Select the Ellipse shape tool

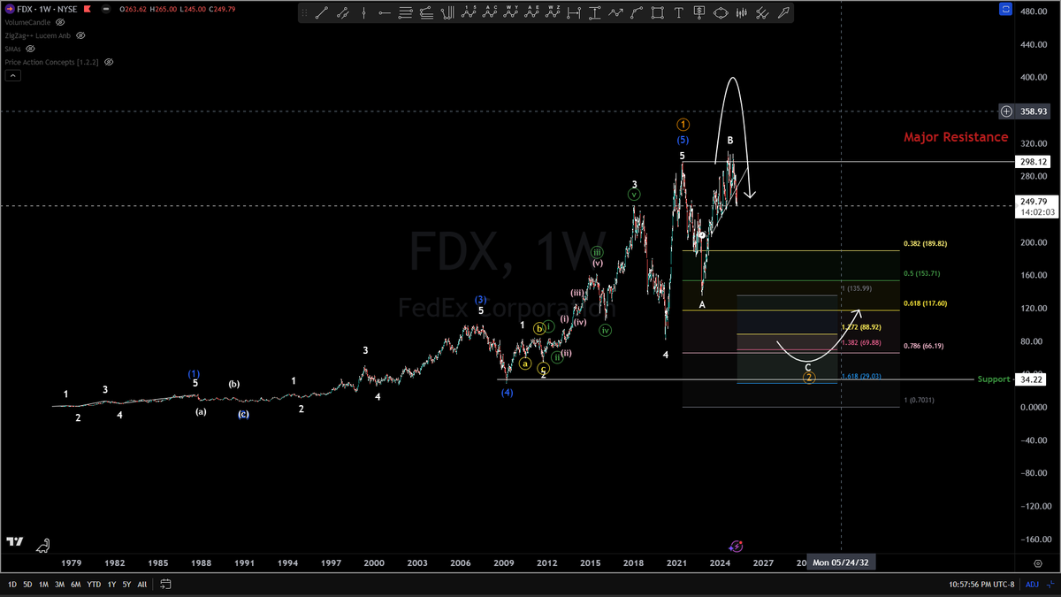click(x=721, y=12)
